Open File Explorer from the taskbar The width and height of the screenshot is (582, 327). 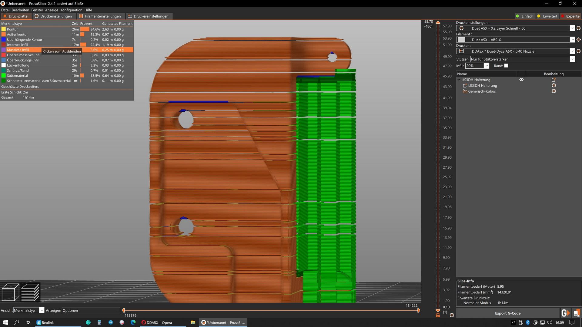tap(193, 322)
